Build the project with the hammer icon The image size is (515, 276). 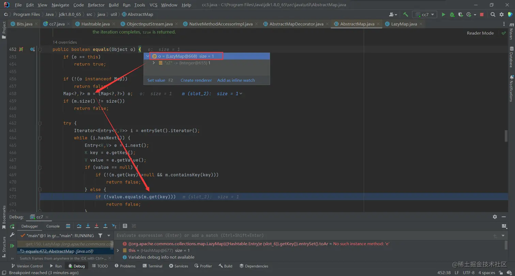point(405,15)
